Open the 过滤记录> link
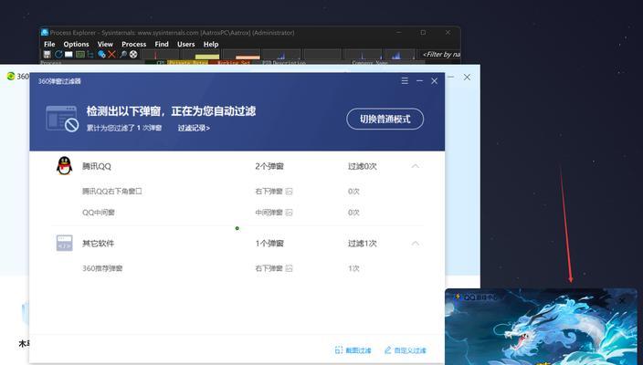Viewport: 643px width, 365px height. tap(194, 129)
